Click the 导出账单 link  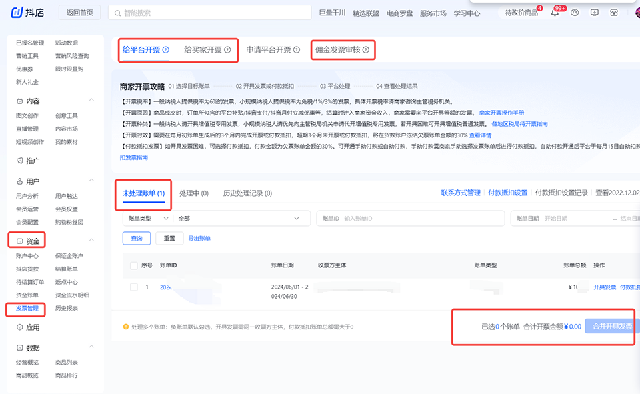199,238
